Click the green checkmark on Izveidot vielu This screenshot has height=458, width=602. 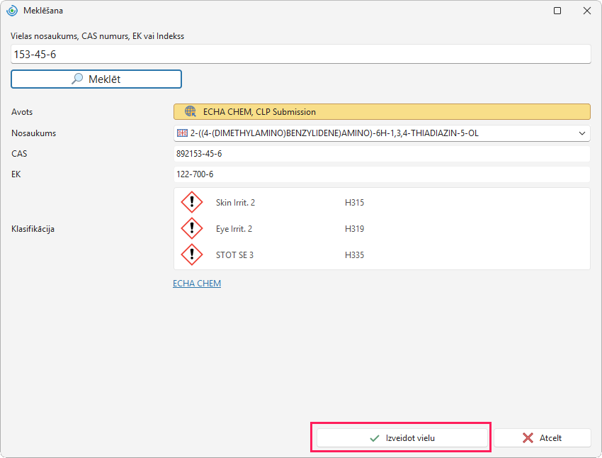[x=375, y=438]
